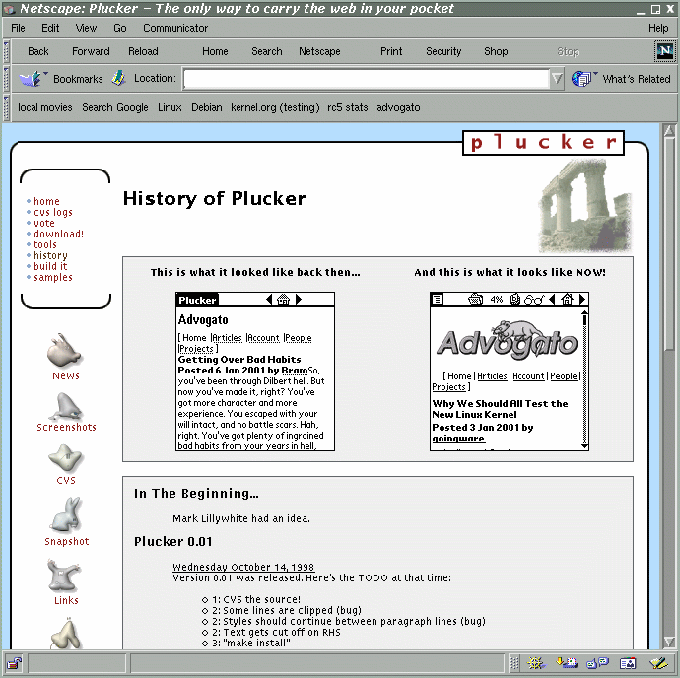Viewport: 680px width, 678px height.
Task: Open the 'Search Google' bookmark
Action: tap(115, 107)
